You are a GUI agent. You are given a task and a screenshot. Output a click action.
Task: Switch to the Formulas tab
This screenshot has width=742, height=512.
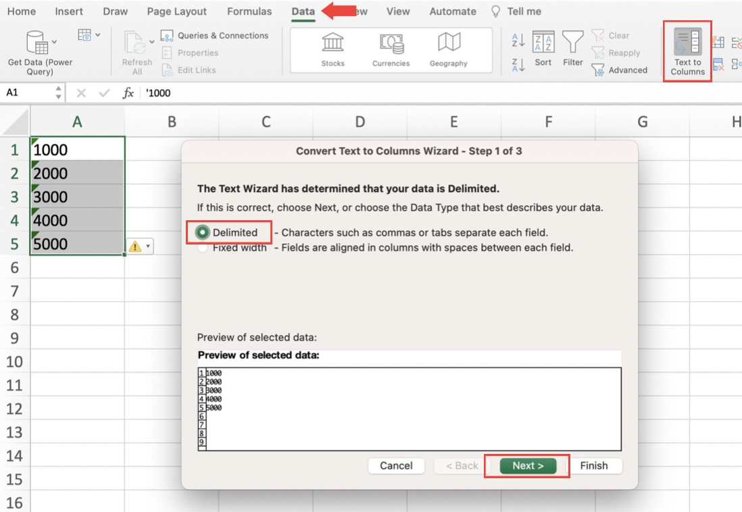pyautogui.click(x=249, y=11)
